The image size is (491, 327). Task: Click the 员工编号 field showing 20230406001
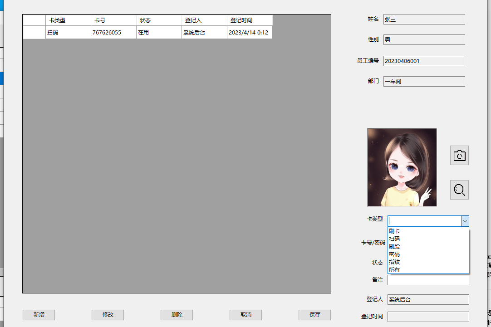coord(424,61)
